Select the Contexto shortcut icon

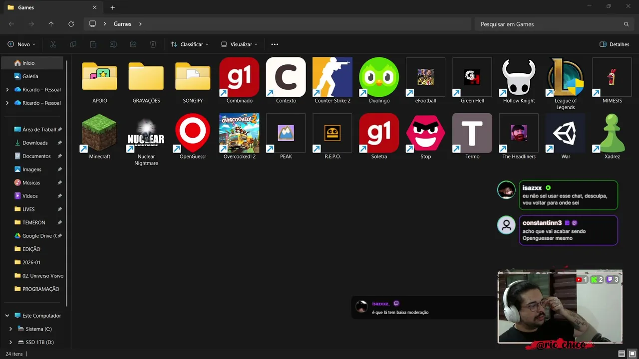pos(286,77)
